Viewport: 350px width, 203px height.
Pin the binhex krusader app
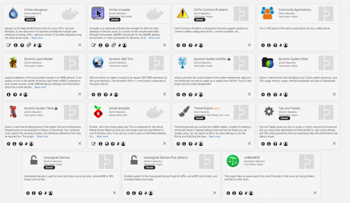[x=119, y=45]
